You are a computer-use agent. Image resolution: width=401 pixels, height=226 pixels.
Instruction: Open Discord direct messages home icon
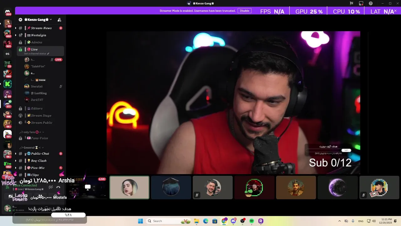point(8,12)
